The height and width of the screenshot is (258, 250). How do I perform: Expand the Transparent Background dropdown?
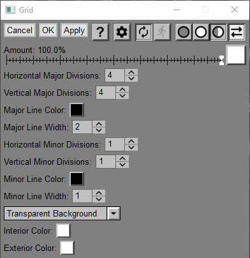[114, 213]
